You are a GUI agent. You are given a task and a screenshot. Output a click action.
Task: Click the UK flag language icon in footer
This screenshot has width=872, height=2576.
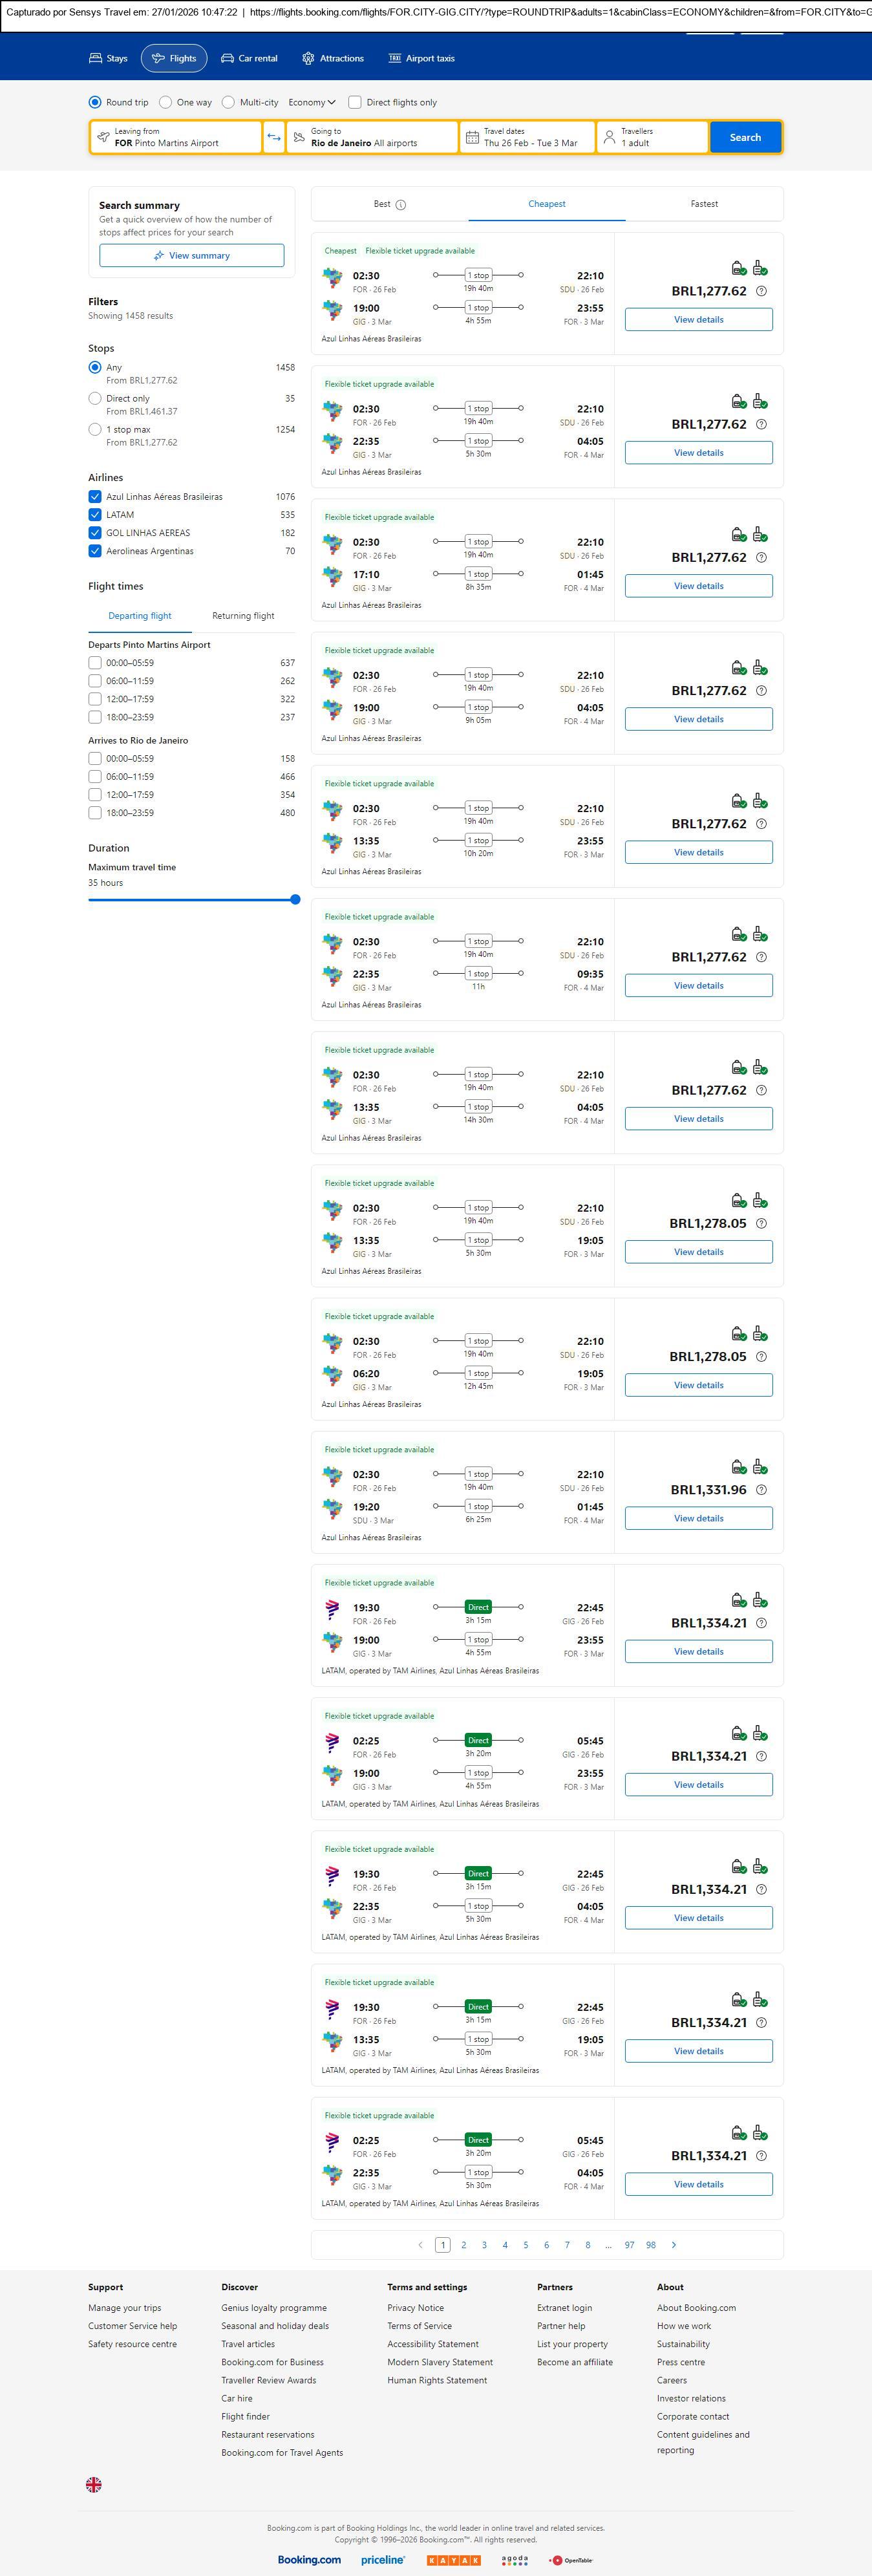[x=94, y=2484]
